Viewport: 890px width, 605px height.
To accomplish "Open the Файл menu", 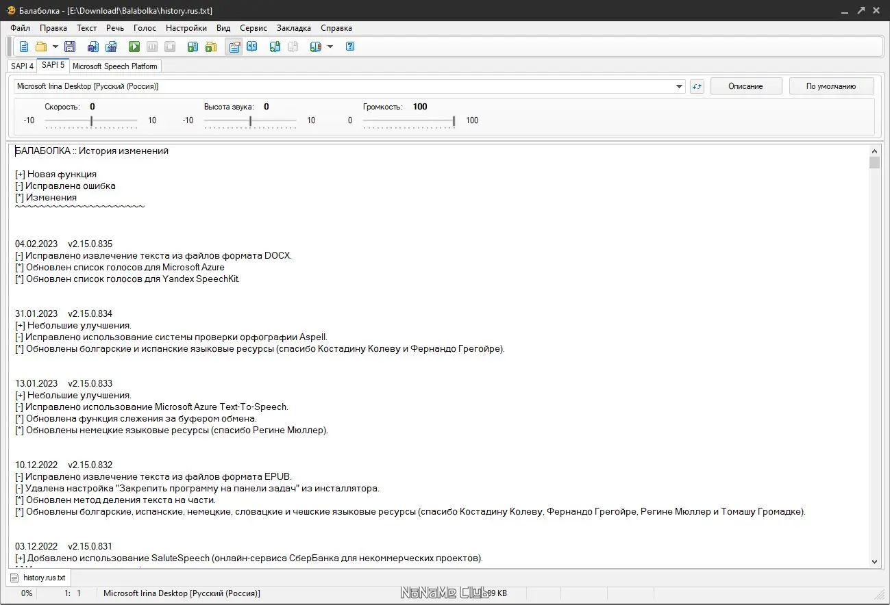I will 21,28.
